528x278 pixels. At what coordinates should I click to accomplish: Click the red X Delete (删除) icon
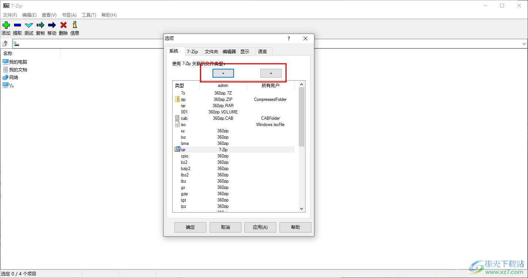(63, 25)
